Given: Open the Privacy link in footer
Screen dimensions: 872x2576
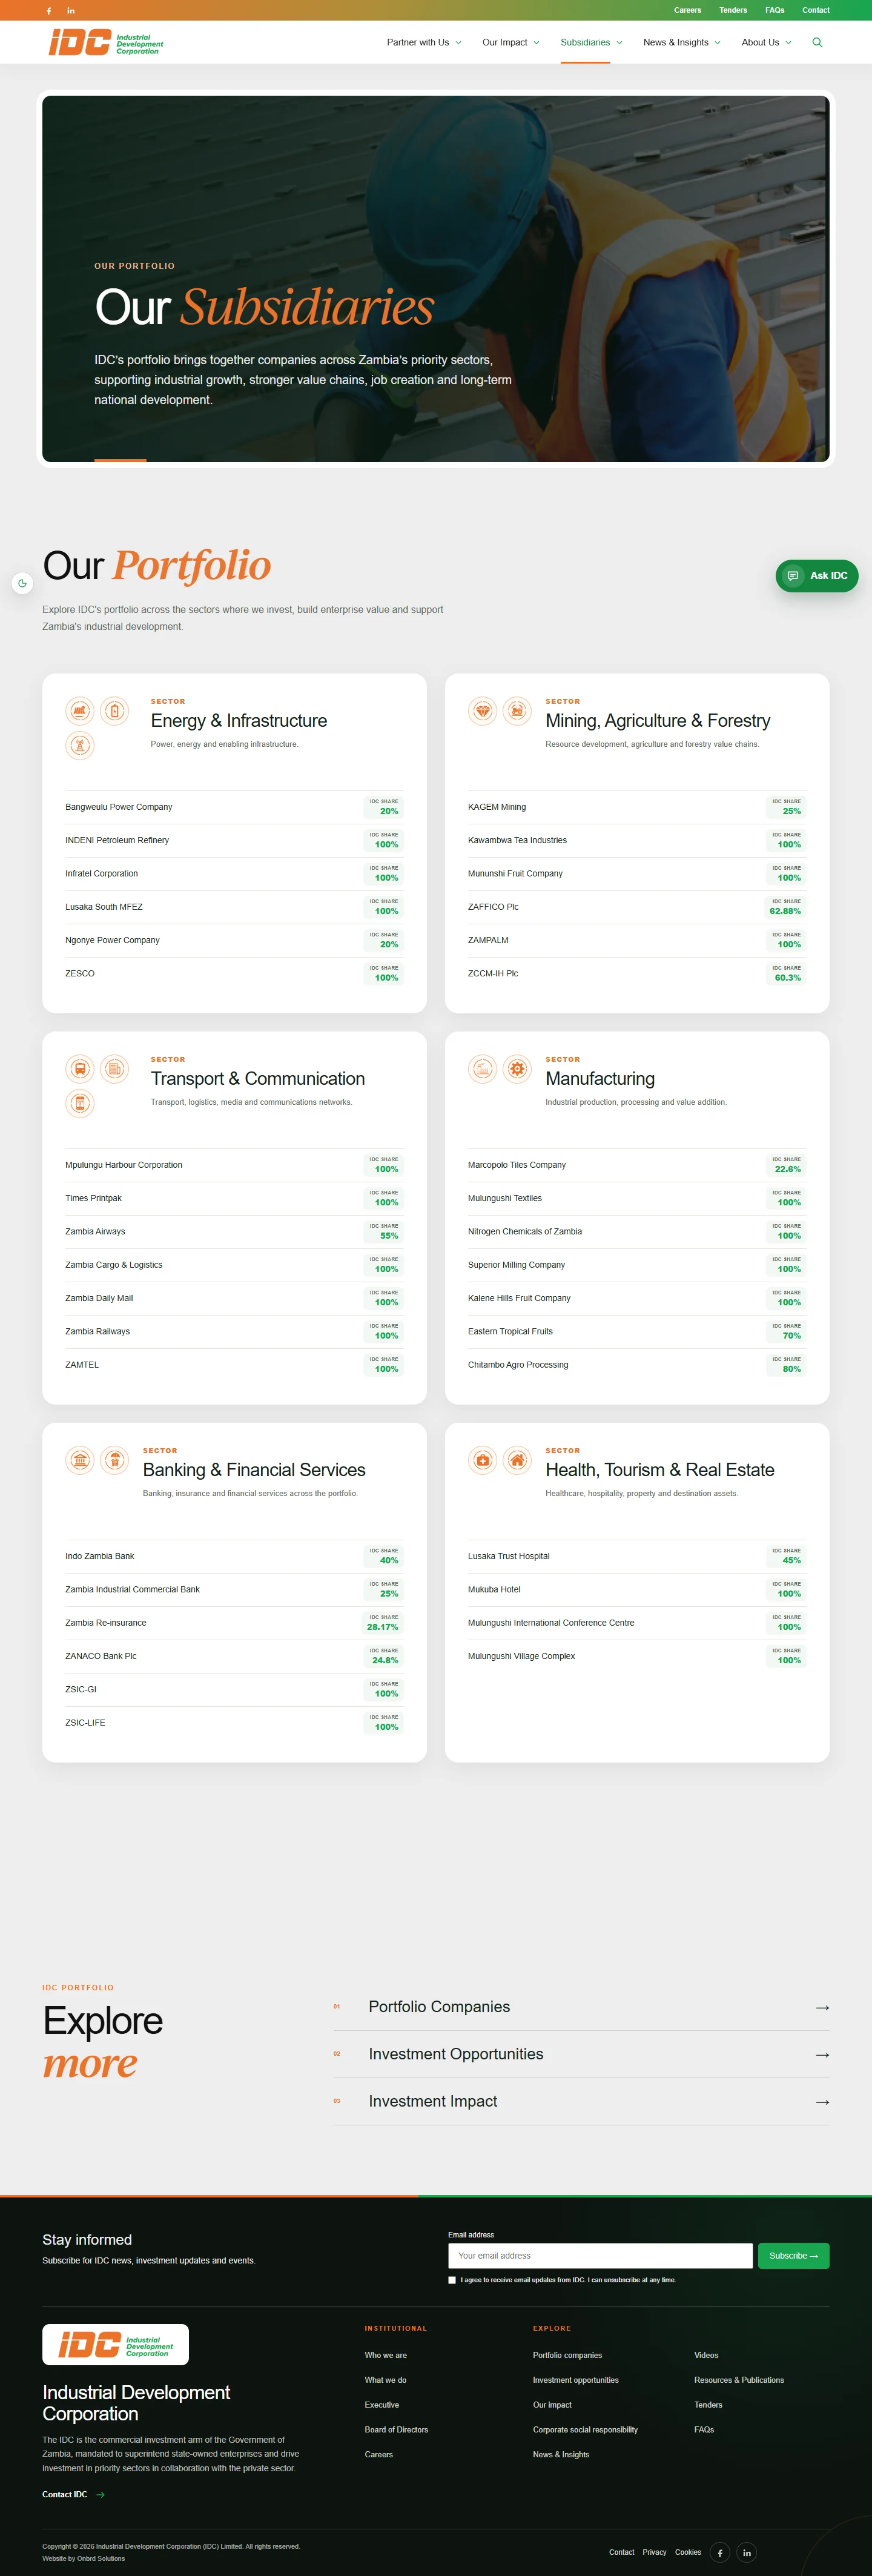Looking at the screenshot, I should point(654,2552).
